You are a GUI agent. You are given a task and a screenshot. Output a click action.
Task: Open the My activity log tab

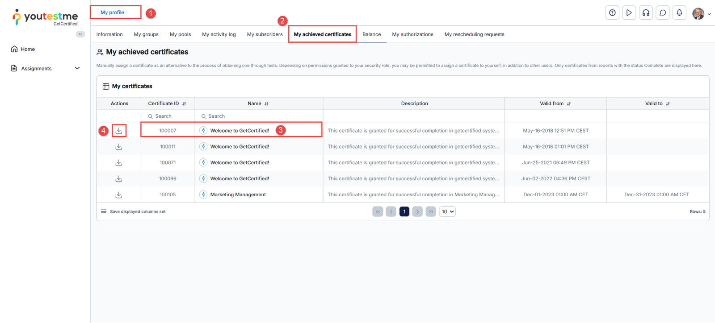coord(219,34)
